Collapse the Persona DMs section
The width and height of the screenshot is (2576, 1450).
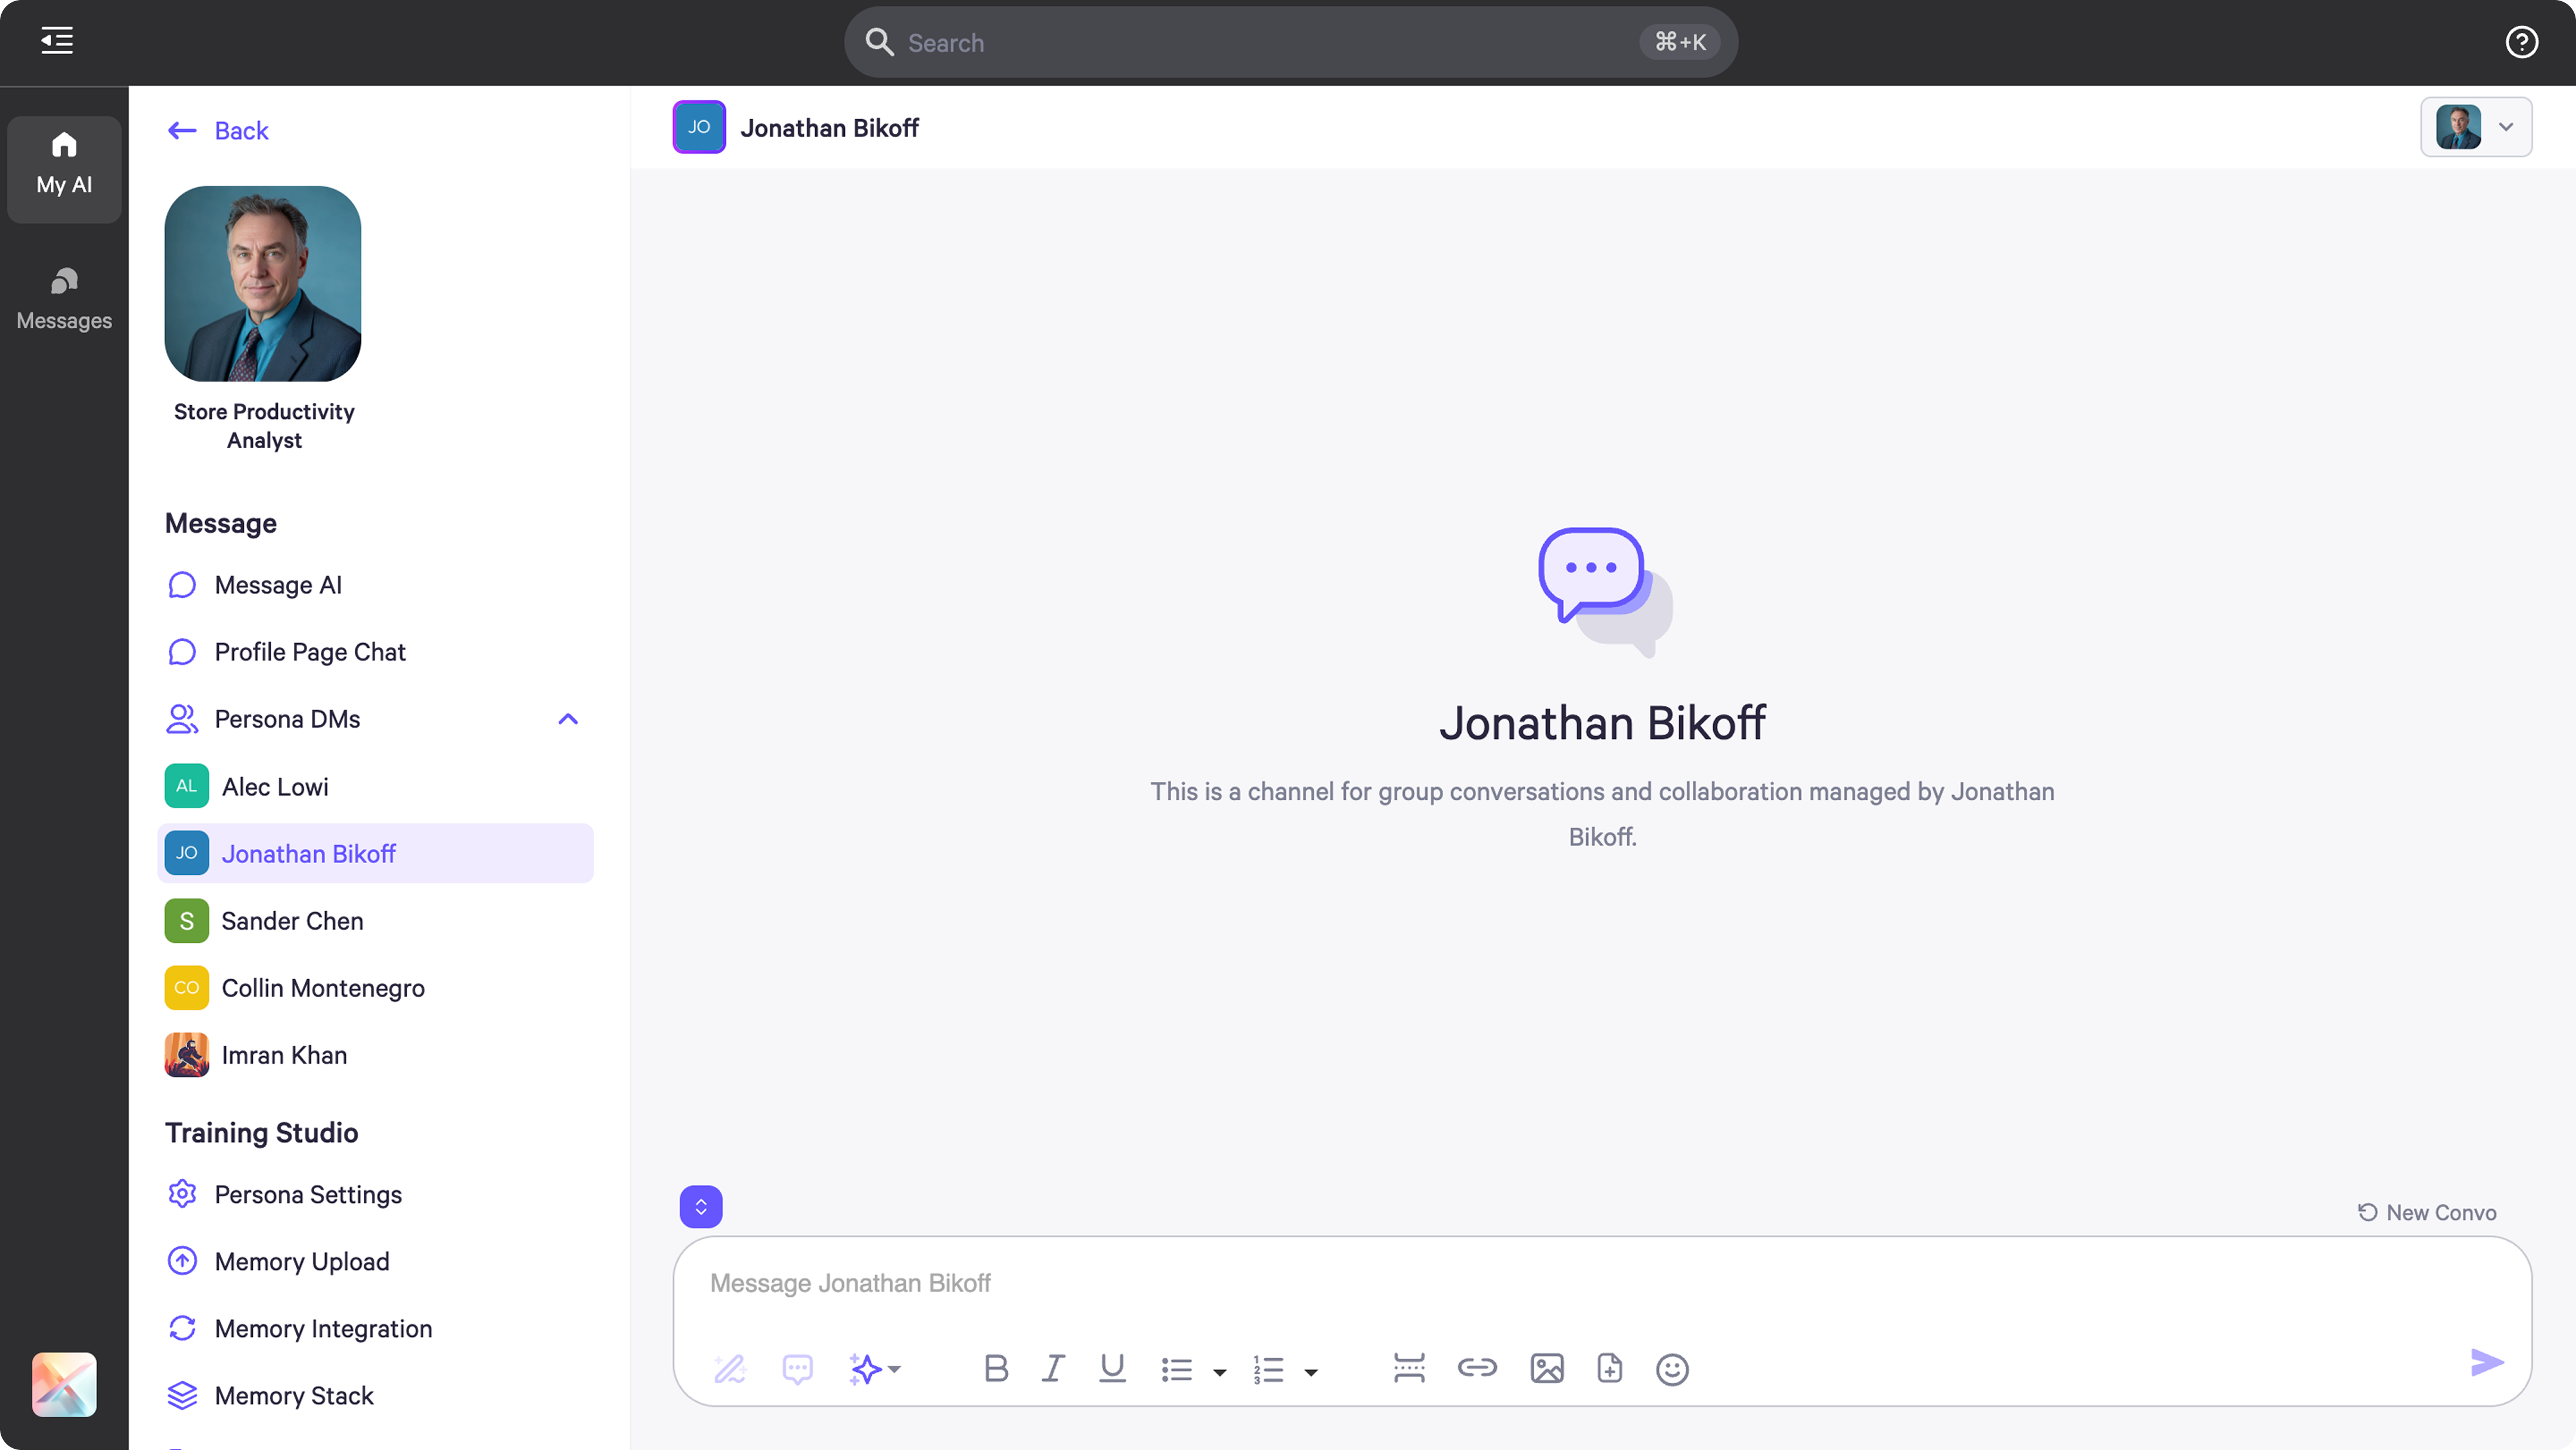[568, 719]
